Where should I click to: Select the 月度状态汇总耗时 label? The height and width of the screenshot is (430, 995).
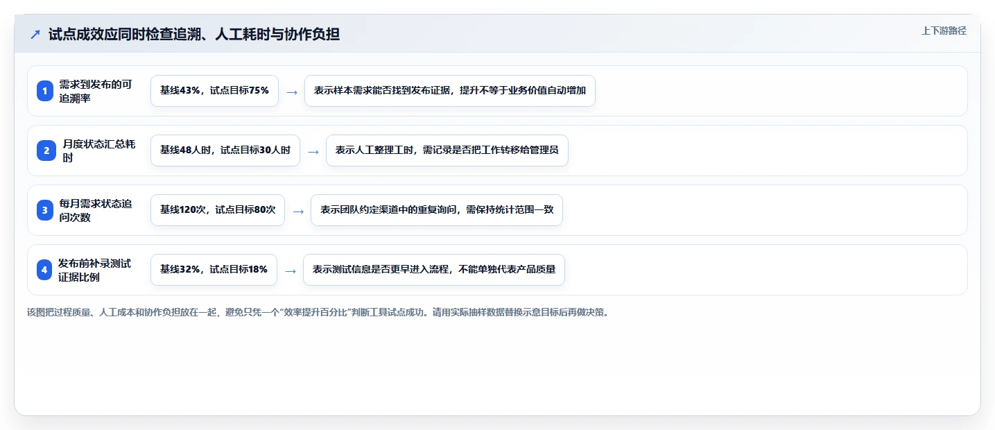[x=98, y=150]
